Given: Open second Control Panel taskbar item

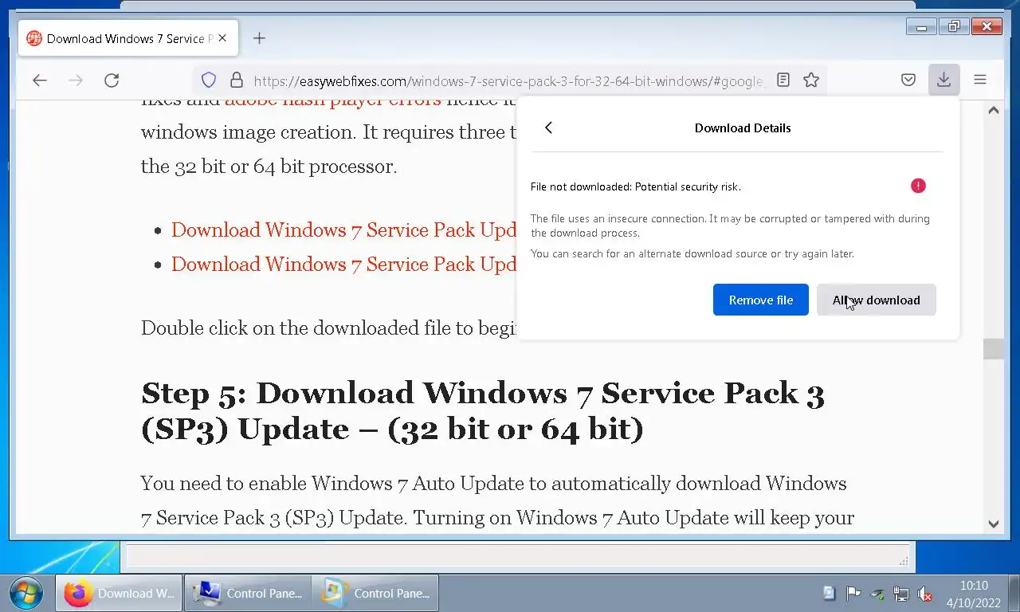Looking at the screenshot, I should 375,593.
